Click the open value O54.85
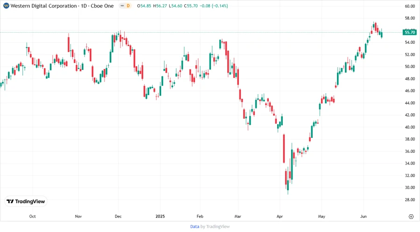420x232 pixels. point(144,6)
